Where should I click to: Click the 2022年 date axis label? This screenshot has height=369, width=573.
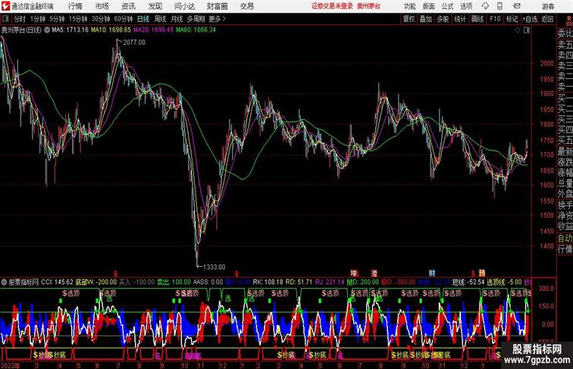tap(11, 365)
